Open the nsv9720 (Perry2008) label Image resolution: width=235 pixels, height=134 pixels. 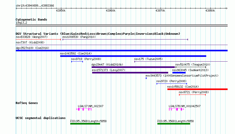(x=171, y=81)
